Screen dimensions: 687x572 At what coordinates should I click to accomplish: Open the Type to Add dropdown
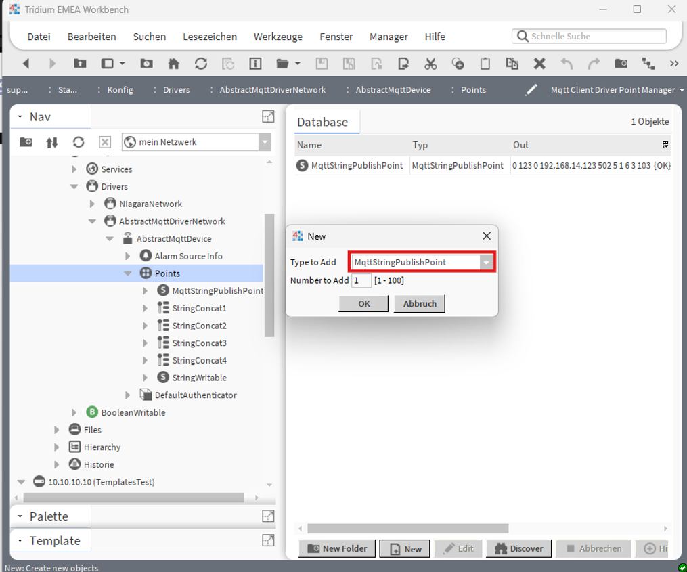pyautogui.click(x=486, y=262)
